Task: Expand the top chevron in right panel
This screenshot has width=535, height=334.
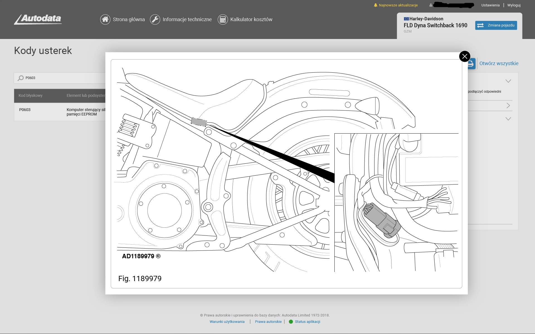Action: (508, 81)
